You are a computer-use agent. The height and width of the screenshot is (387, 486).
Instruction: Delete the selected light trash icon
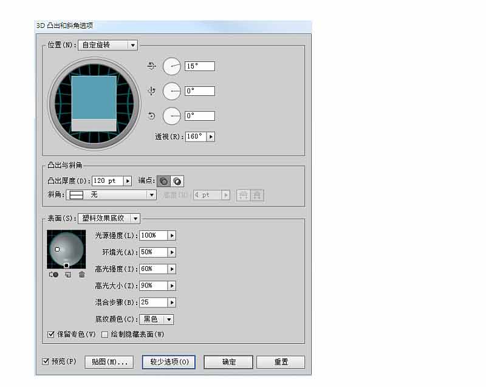click(82, 275)
